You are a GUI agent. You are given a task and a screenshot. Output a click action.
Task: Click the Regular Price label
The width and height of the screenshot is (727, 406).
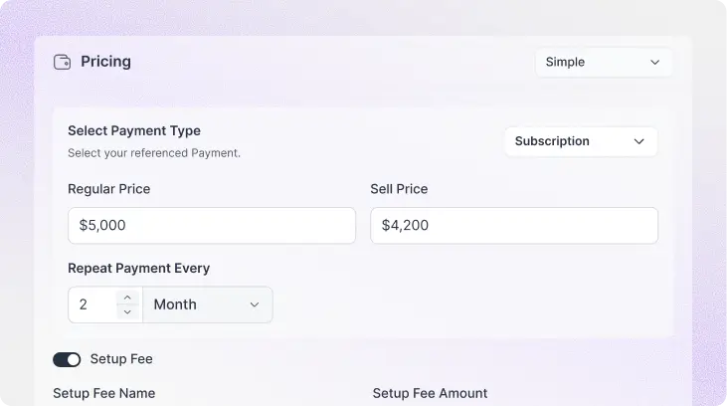coord(109,189)
